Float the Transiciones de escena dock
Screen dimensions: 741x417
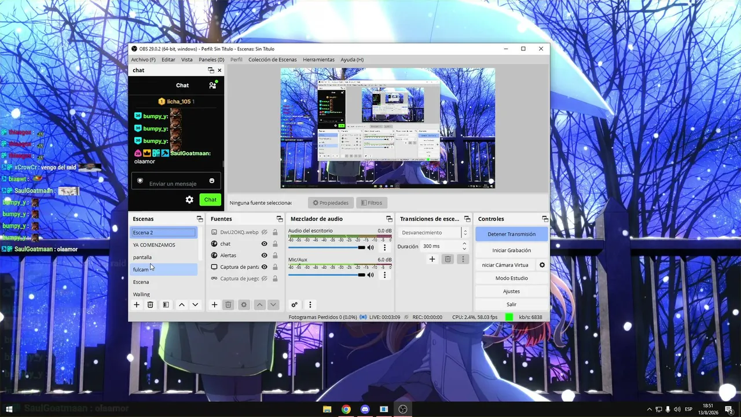(x=467, y=219)
